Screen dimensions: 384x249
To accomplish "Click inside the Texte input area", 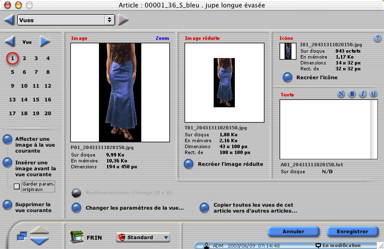I will [325, 129].
